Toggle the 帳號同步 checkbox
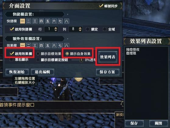The width and height of the screenshot is (170, 128). click(101, 6)
